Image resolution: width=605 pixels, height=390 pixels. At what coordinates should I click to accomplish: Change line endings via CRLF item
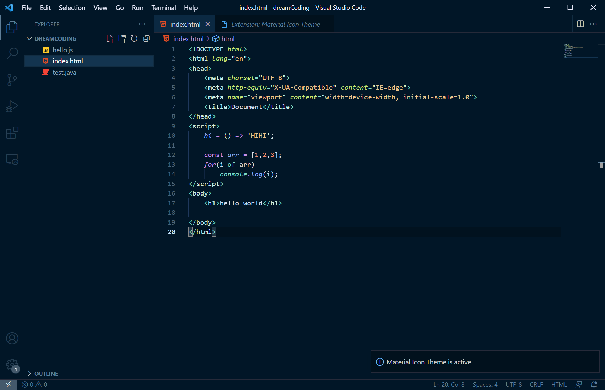(x=536, y=384)
